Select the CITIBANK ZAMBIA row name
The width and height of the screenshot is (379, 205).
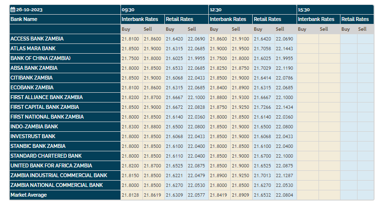click(31, 78)
